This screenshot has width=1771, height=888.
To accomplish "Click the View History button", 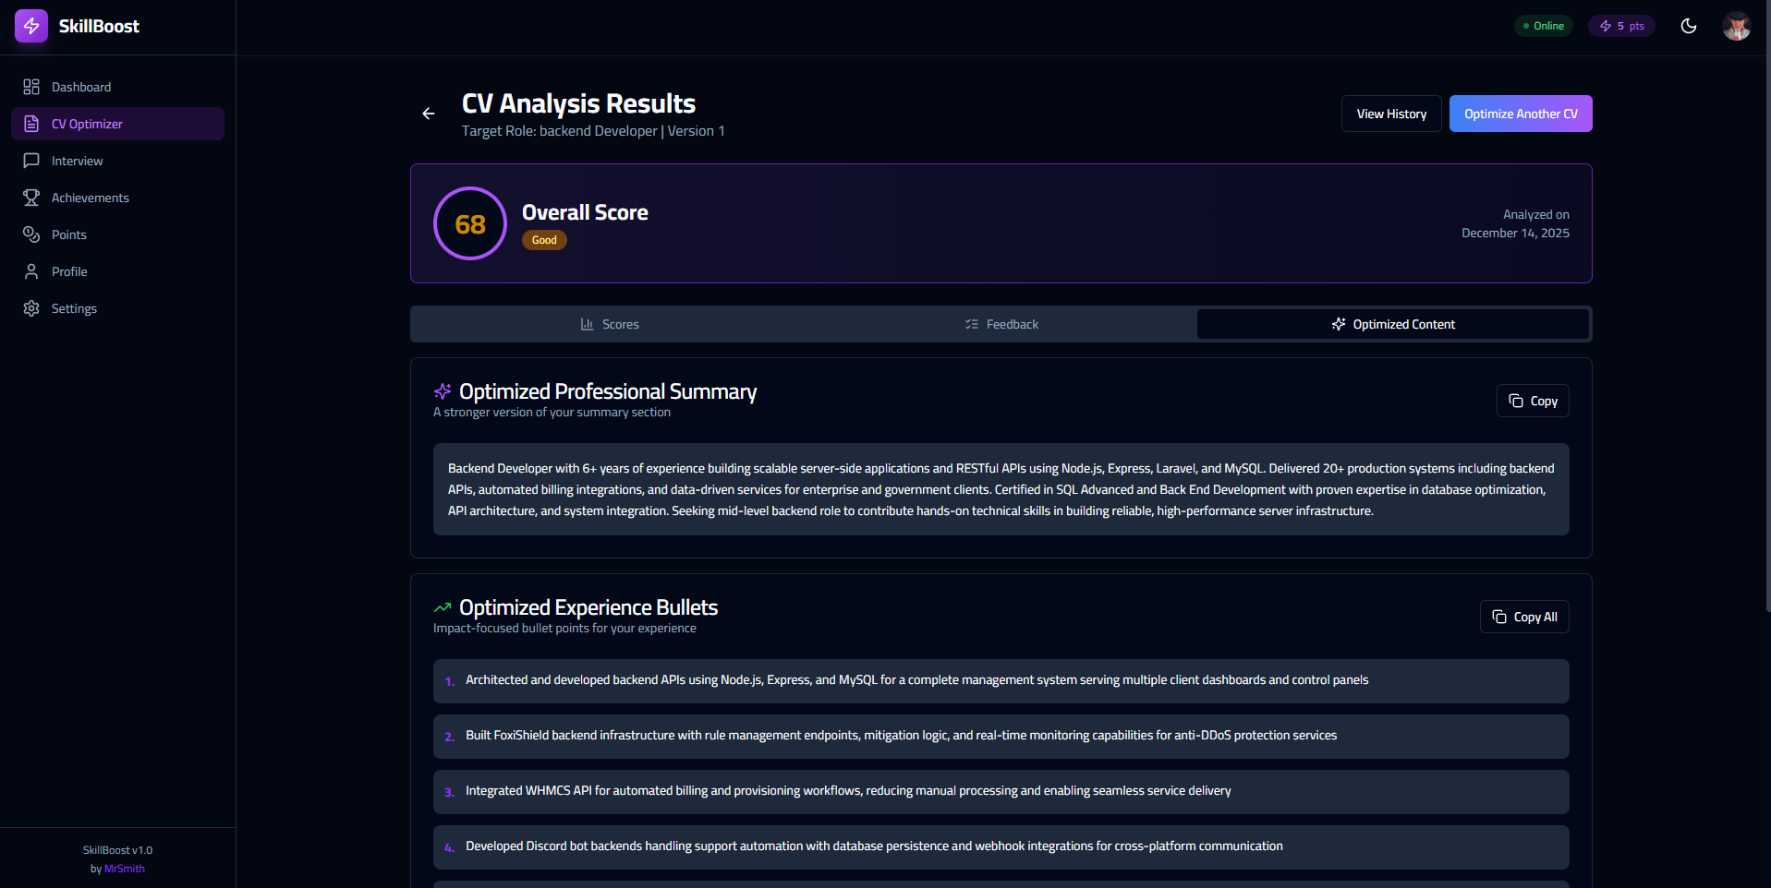I will [1390, 113].
